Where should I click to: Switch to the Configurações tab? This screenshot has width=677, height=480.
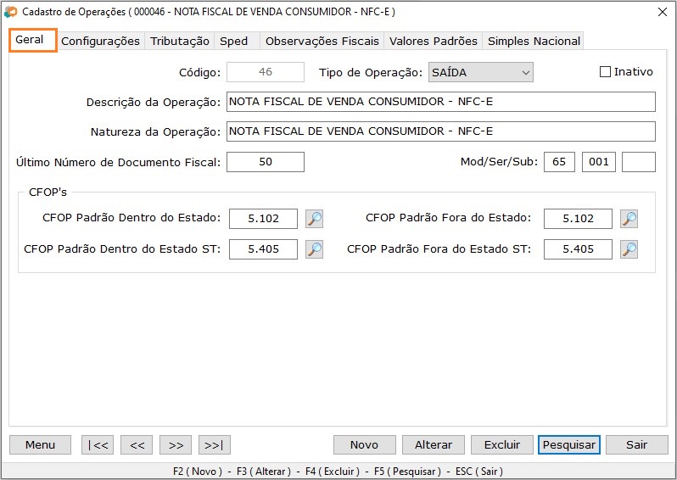coord(100,41)
